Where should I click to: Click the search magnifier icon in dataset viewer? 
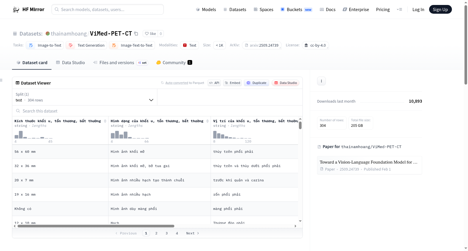(x=18, y=111)
